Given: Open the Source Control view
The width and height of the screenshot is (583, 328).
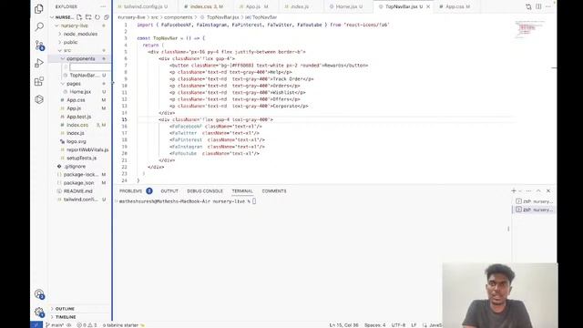Looking at the screenshot, I should [39, 45].
